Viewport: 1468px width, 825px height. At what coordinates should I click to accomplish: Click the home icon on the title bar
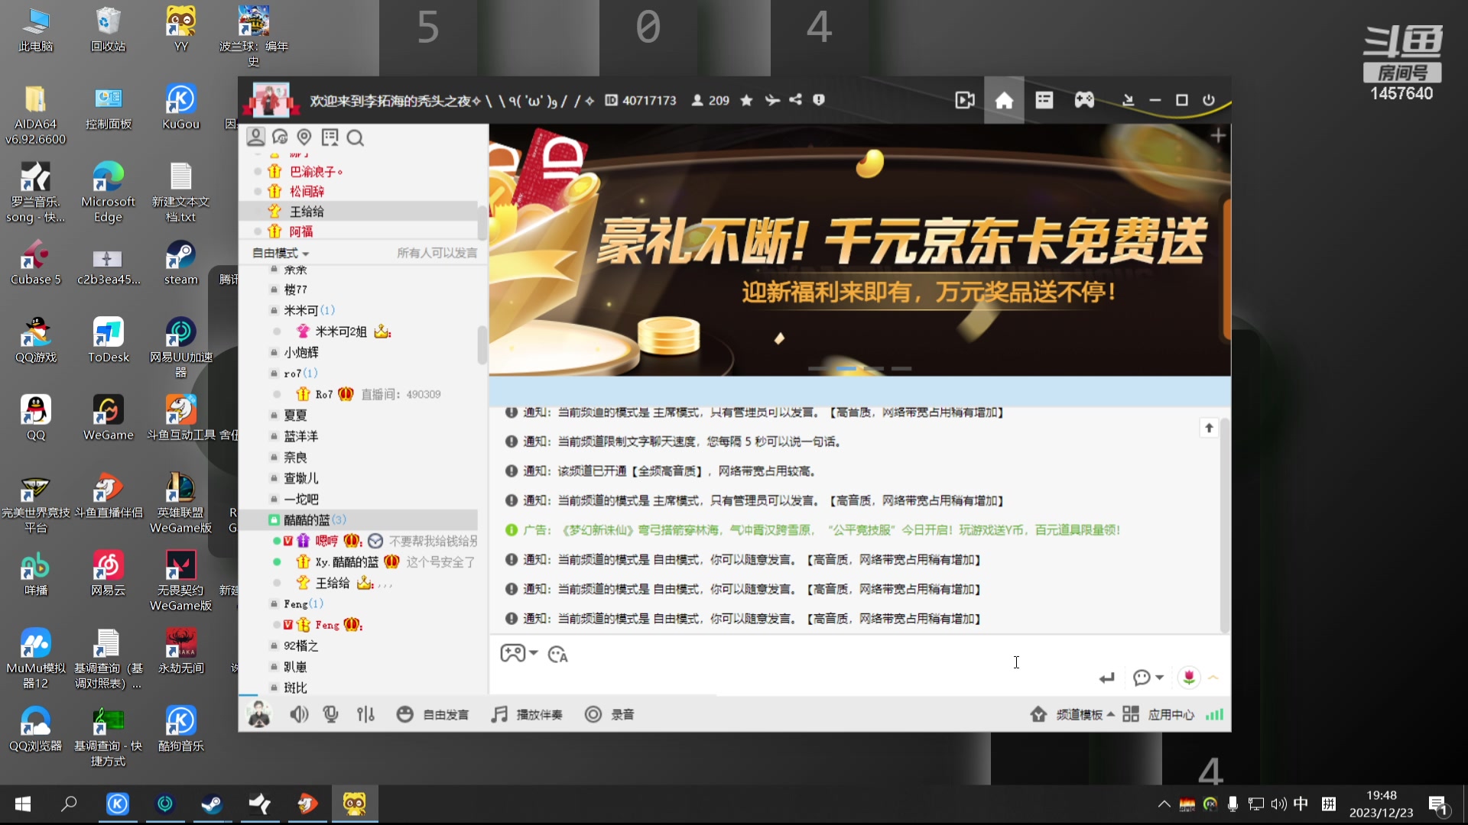pyautogui.click(x=1004, y=100)
